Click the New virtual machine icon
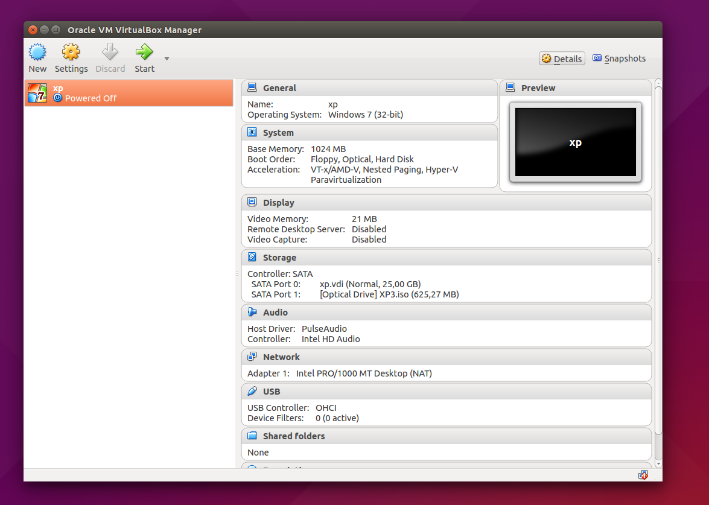The width and height of the screenshot is (709, 505). tap(37, 52)
